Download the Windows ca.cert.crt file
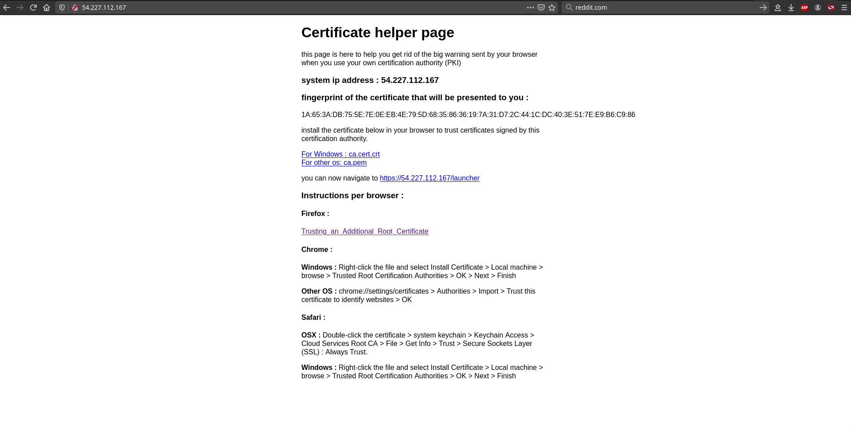The image size is (851, 432). pos(340,154)
